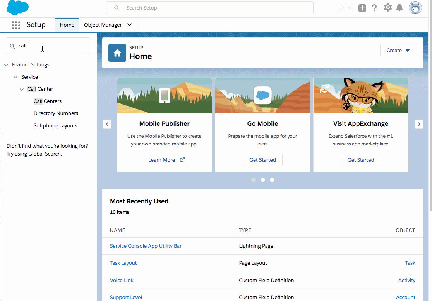Click the Go Mobile card image
This screenshot has height=301, width=432.
tap(262, 96)
